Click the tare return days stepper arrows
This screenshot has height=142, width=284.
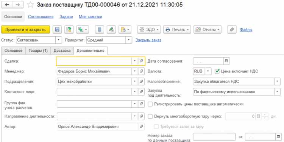(265, 116)
